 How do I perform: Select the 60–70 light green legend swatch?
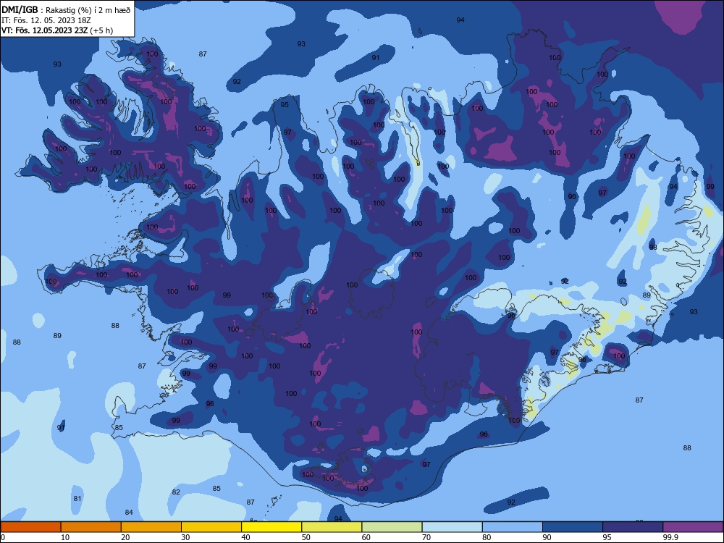click(392, 527)
